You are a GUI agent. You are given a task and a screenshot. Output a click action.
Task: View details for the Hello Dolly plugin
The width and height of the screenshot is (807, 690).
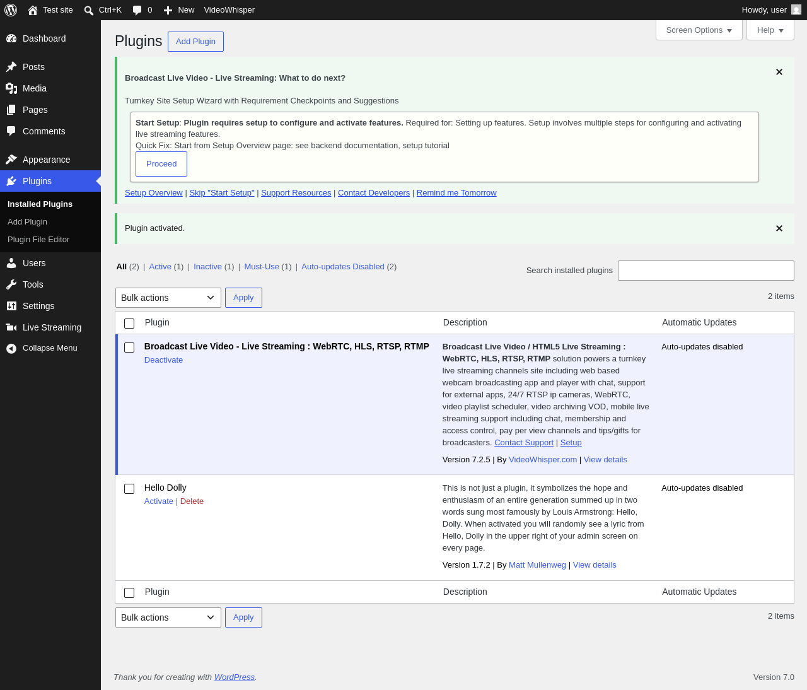[x=595, y=565]
